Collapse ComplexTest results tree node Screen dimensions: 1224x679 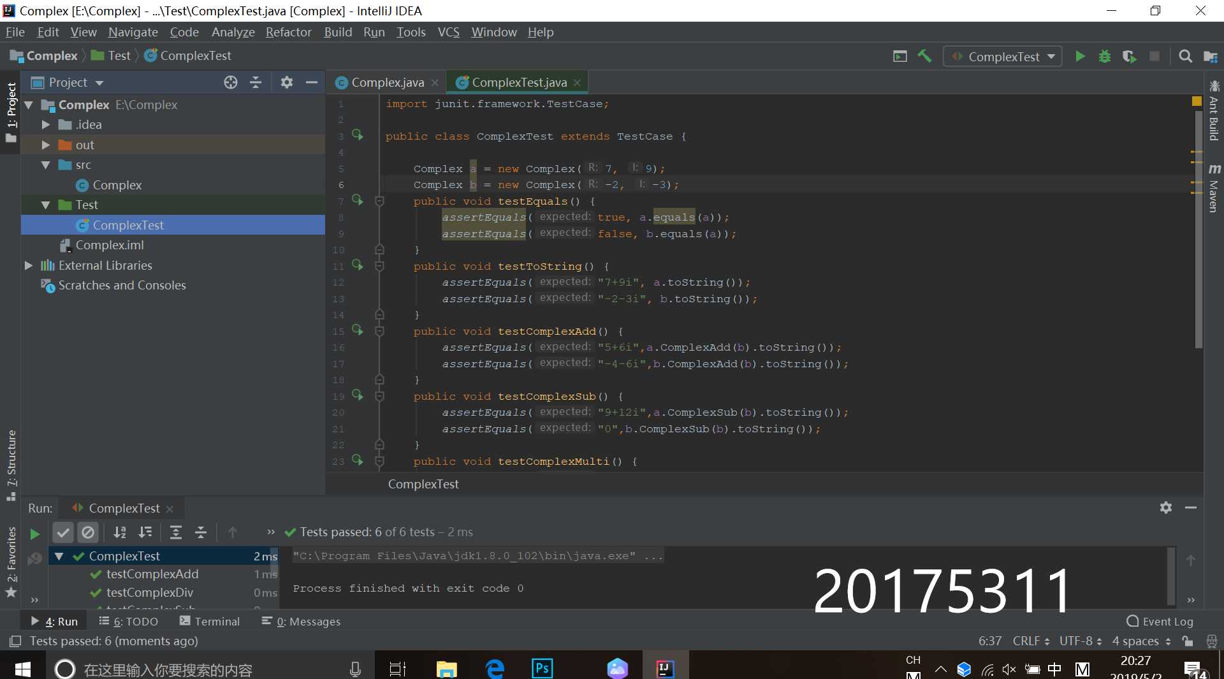[x=59, y=556]
